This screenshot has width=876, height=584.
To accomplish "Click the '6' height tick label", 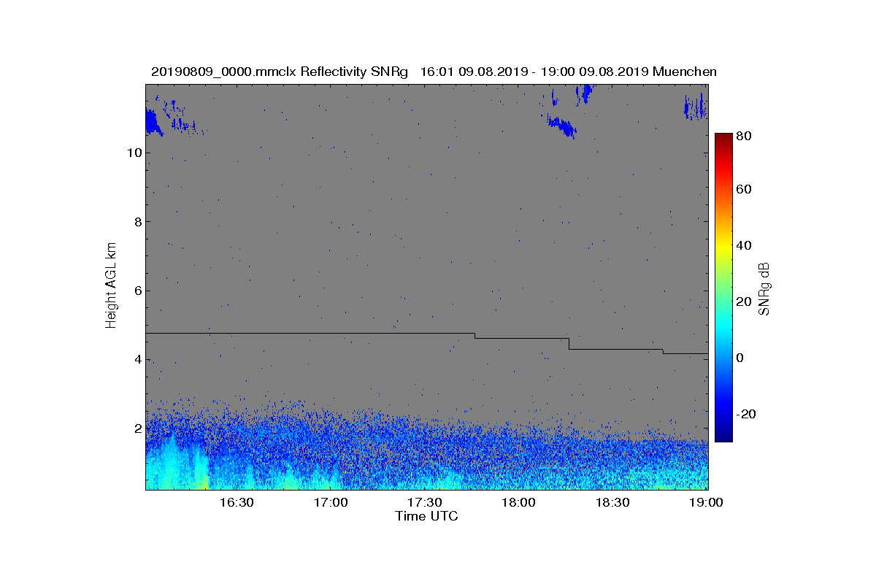I will point(137,291).
